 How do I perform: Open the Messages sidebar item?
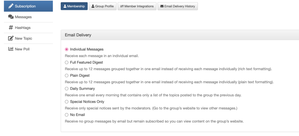(23, 17)
